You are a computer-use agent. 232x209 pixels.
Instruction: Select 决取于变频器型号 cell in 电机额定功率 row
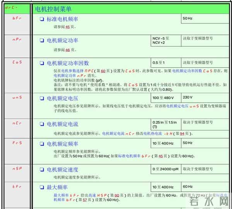click(205, 41)
